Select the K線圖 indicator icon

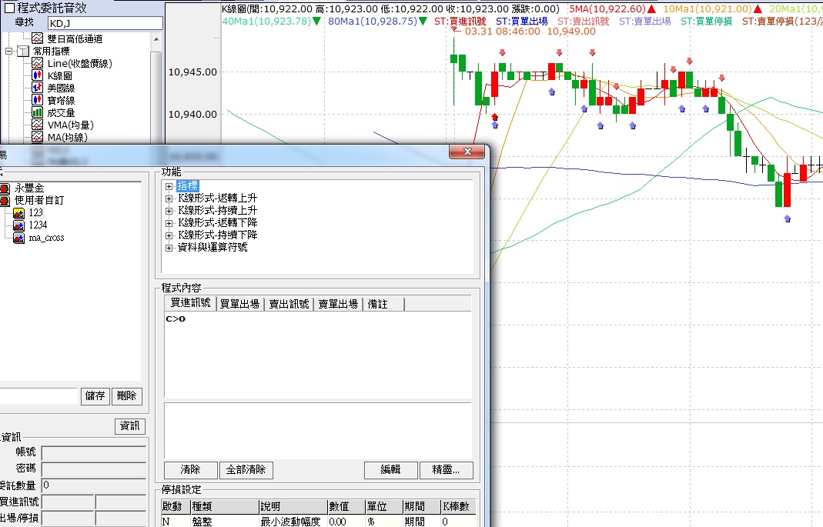(x=37, y=75)
